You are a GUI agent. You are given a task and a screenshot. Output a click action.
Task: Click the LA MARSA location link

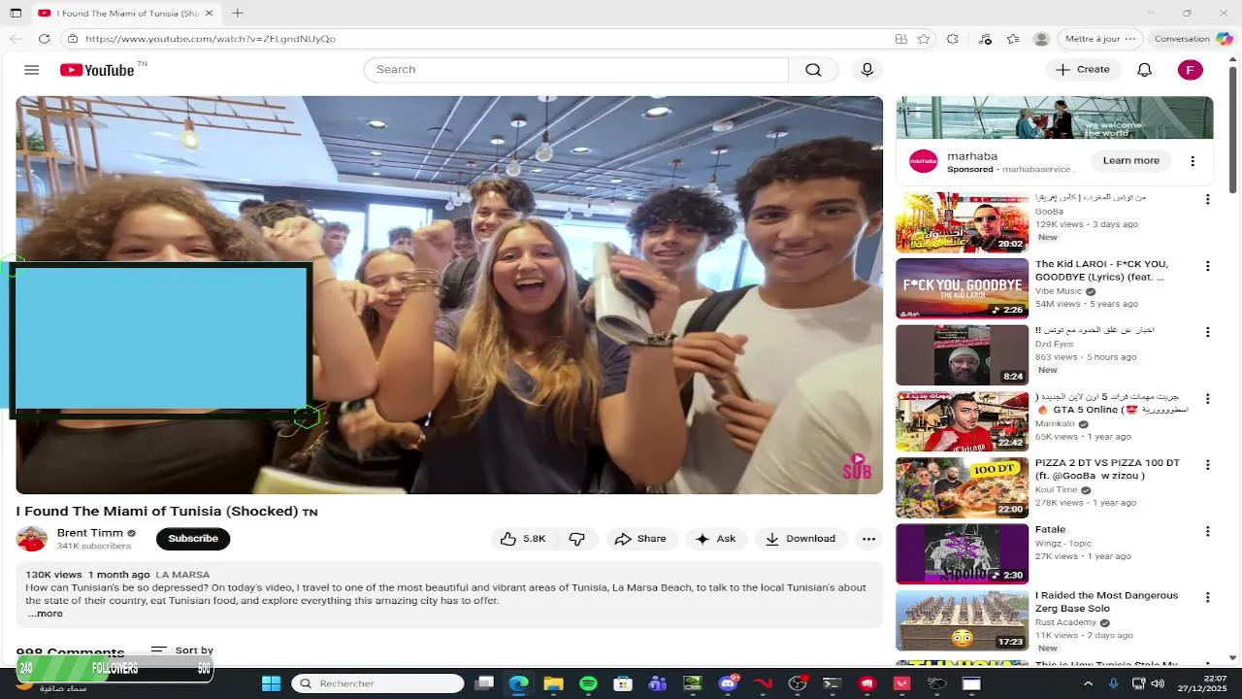coord(182,575)
